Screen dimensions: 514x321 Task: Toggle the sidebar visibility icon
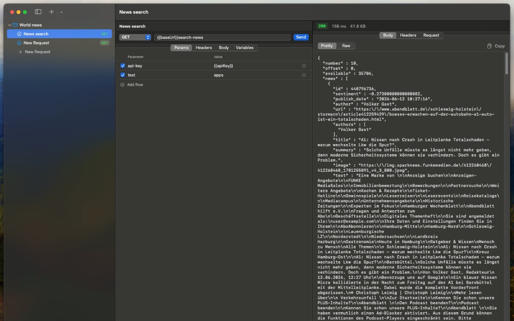(38, 12)
